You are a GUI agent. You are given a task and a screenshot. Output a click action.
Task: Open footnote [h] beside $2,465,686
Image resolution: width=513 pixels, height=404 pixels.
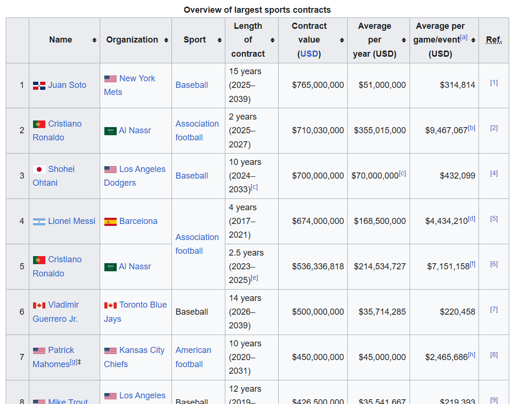(x=471, y=355)
